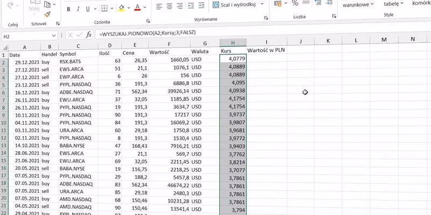This screenshot has width=431, height=215.
Task: Toggle center text alignment
Action: point(170,6)
